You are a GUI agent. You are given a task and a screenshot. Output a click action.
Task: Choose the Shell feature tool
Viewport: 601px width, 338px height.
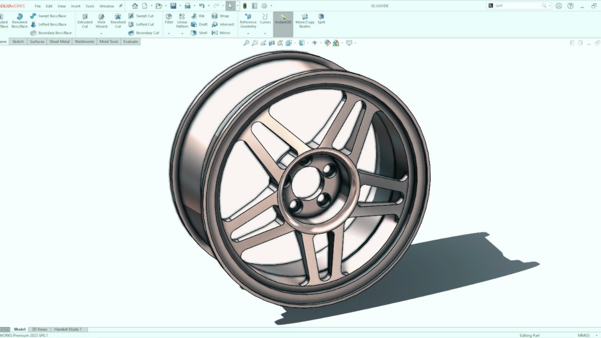tap(199, 33)
